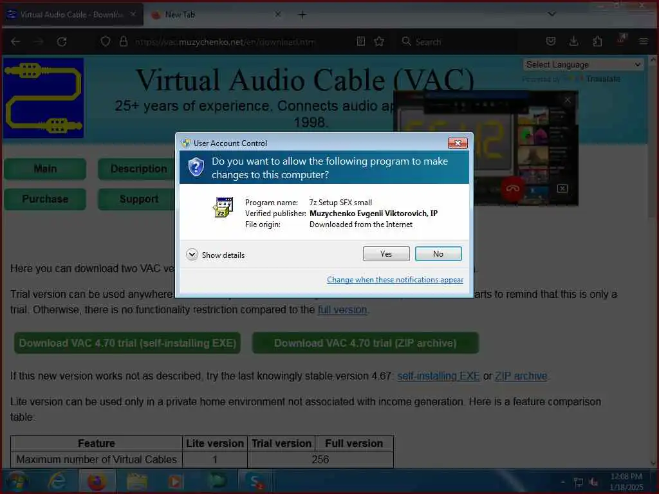
Task: Open Windows Media Player from taskbar
Action: [x=175, y=481]
